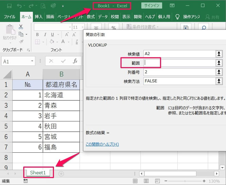Expand the Name Box dropdown arrow

(x=32, y=61)
